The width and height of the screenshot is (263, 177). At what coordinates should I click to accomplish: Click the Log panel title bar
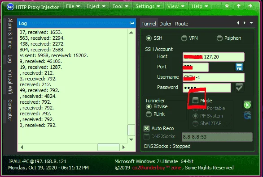[x=76, y=23]
